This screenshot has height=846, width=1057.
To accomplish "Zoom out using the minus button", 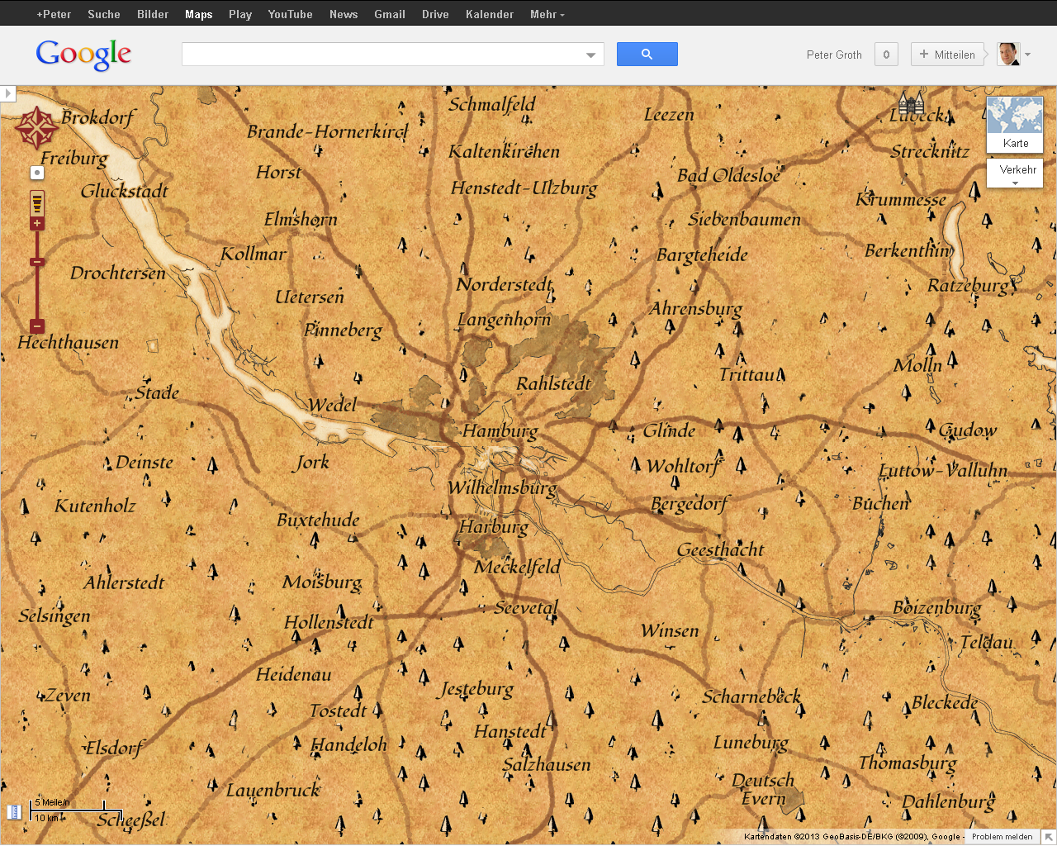I will coord(36,326).
